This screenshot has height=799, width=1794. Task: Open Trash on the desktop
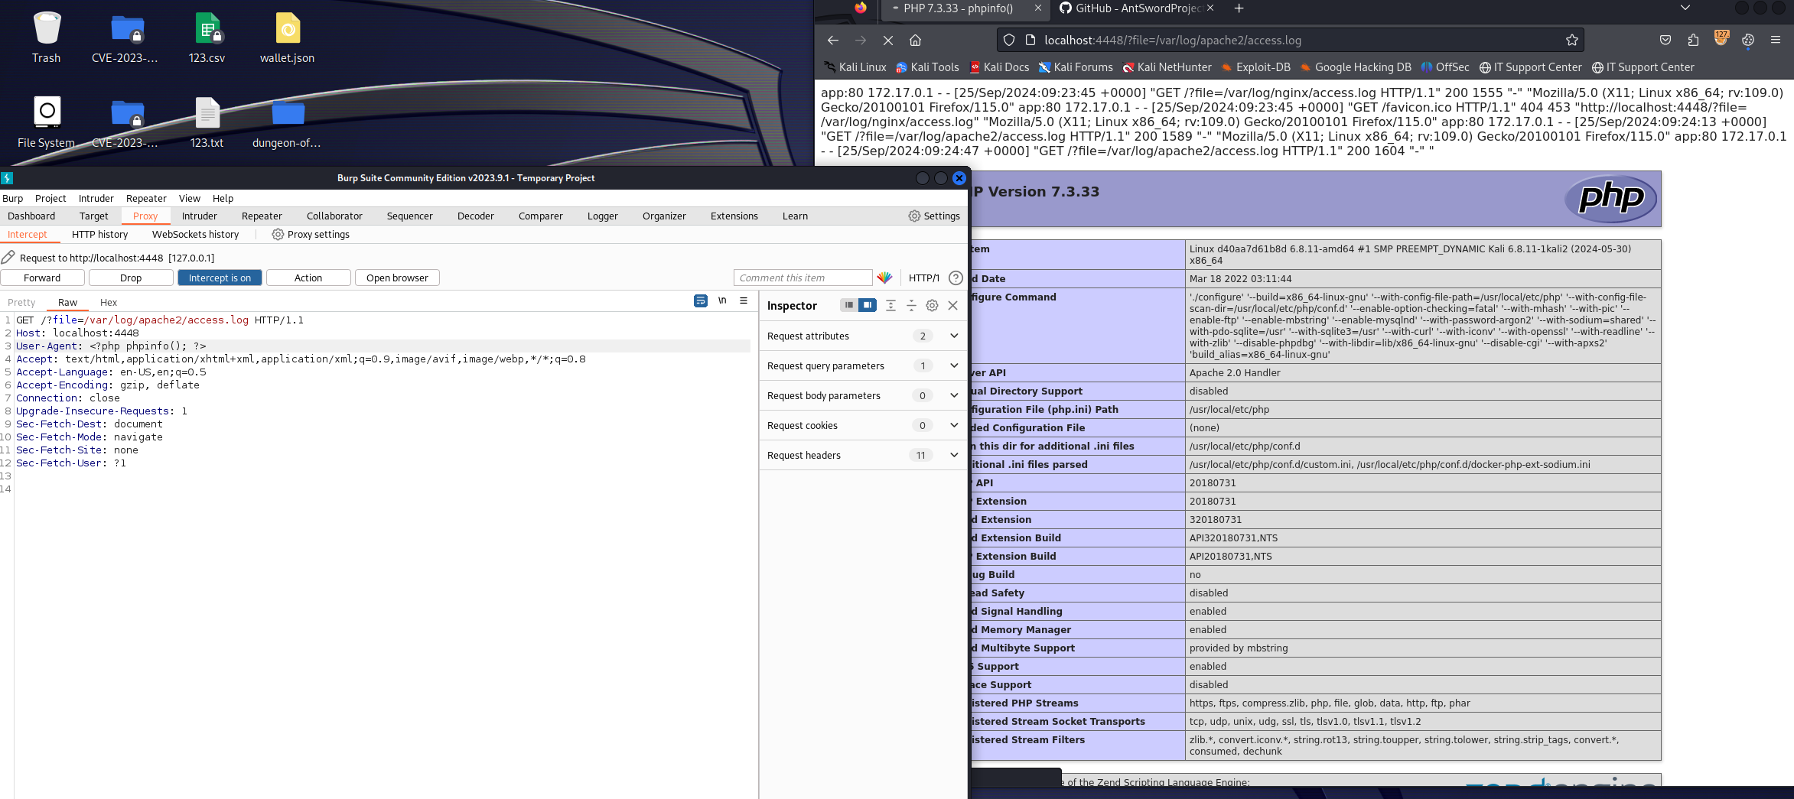[47, 37]
